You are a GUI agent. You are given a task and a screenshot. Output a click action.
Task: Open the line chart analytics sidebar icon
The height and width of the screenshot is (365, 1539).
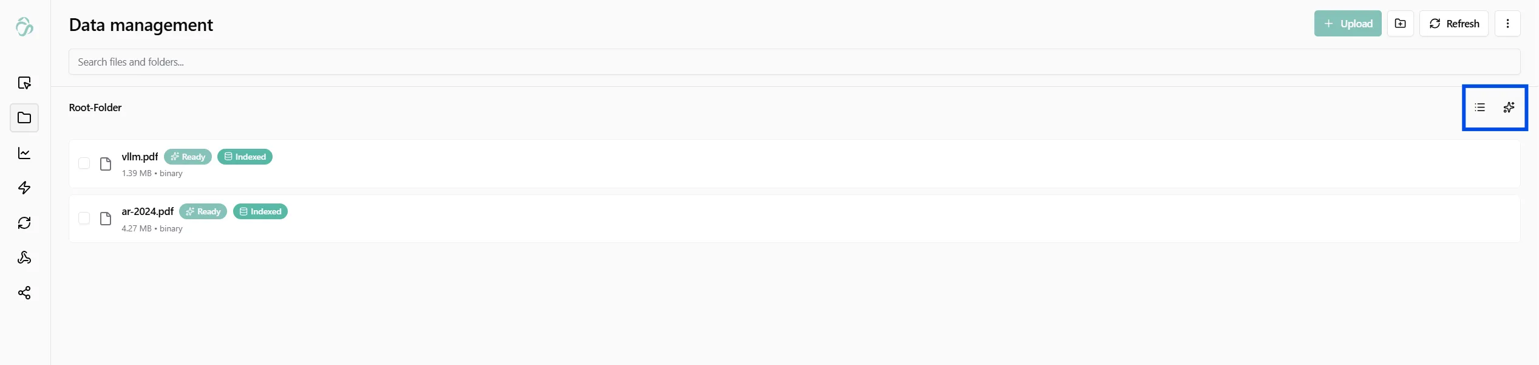24,153
